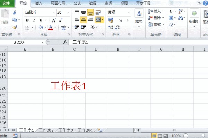Open the Calibri font name dropdown
The width and height of the screenshot is (208, 138).
click(54, 12)
